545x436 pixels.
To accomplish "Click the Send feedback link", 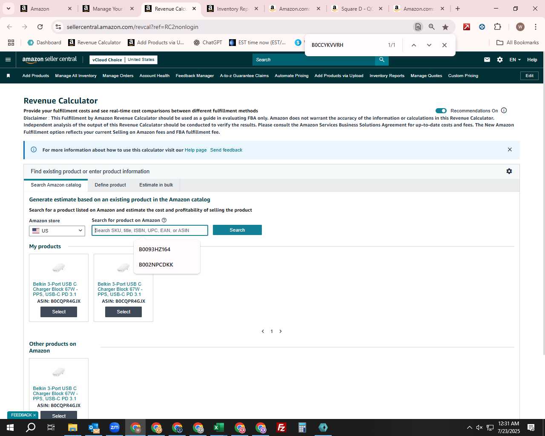I will pyautogui.click(x=226, y=150).
